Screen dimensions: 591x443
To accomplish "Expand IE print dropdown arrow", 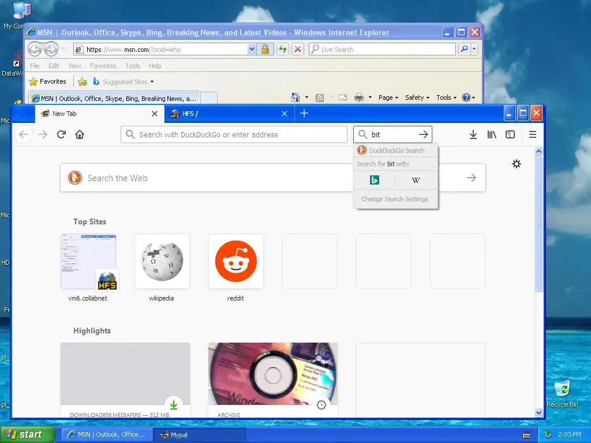I will [x=370, y=97].
